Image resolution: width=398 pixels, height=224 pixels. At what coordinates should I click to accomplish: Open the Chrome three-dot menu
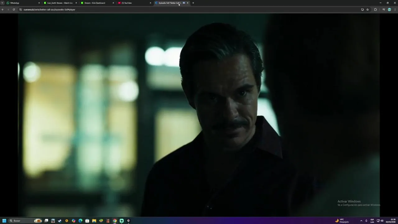coord(395,10)
